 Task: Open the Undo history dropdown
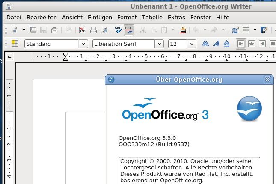pos(205,30)
